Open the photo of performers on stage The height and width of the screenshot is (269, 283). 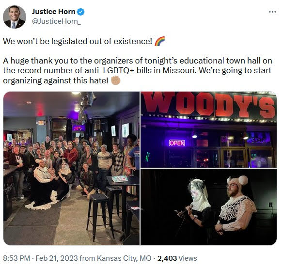(x=209, y=207)
